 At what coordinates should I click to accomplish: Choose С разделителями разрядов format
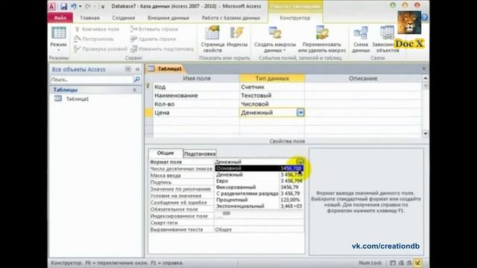[259, 194]
